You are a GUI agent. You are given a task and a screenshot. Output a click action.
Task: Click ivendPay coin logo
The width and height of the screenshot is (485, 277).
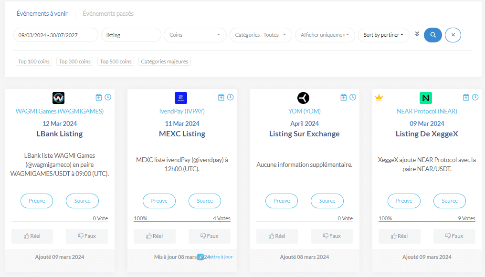181,98
